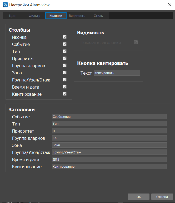Image resolution: width=175 pixels, height=203 pixels.
Task: Uncheck the Иконка column checkbox
Action: (x=65, y=37)
